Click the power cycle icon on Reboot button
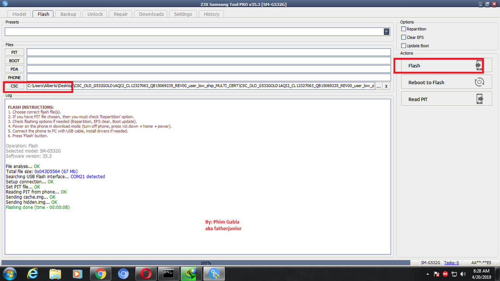This screenshot has width=500, height=281. coord(479,82)
